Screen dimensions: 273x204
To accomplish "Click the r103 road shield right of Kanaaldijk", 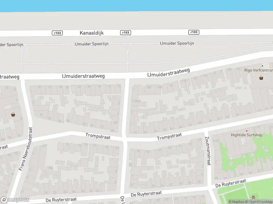I will 126,33.
